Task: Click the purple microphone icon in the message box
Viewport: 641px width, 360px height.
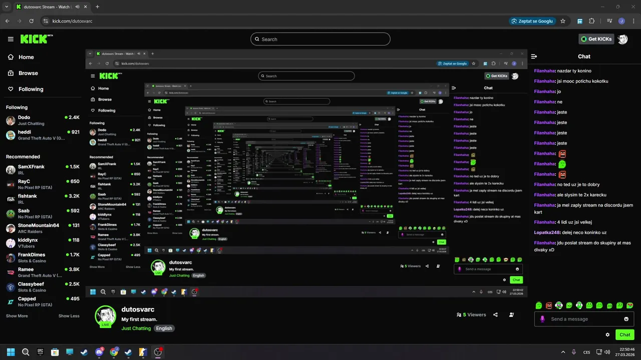Action: pyautogui.click(x=542, y=319)
